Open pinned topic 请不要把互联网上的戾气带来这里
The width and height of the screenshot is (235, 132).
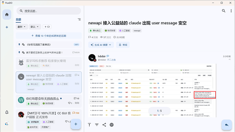click(49, 52)
